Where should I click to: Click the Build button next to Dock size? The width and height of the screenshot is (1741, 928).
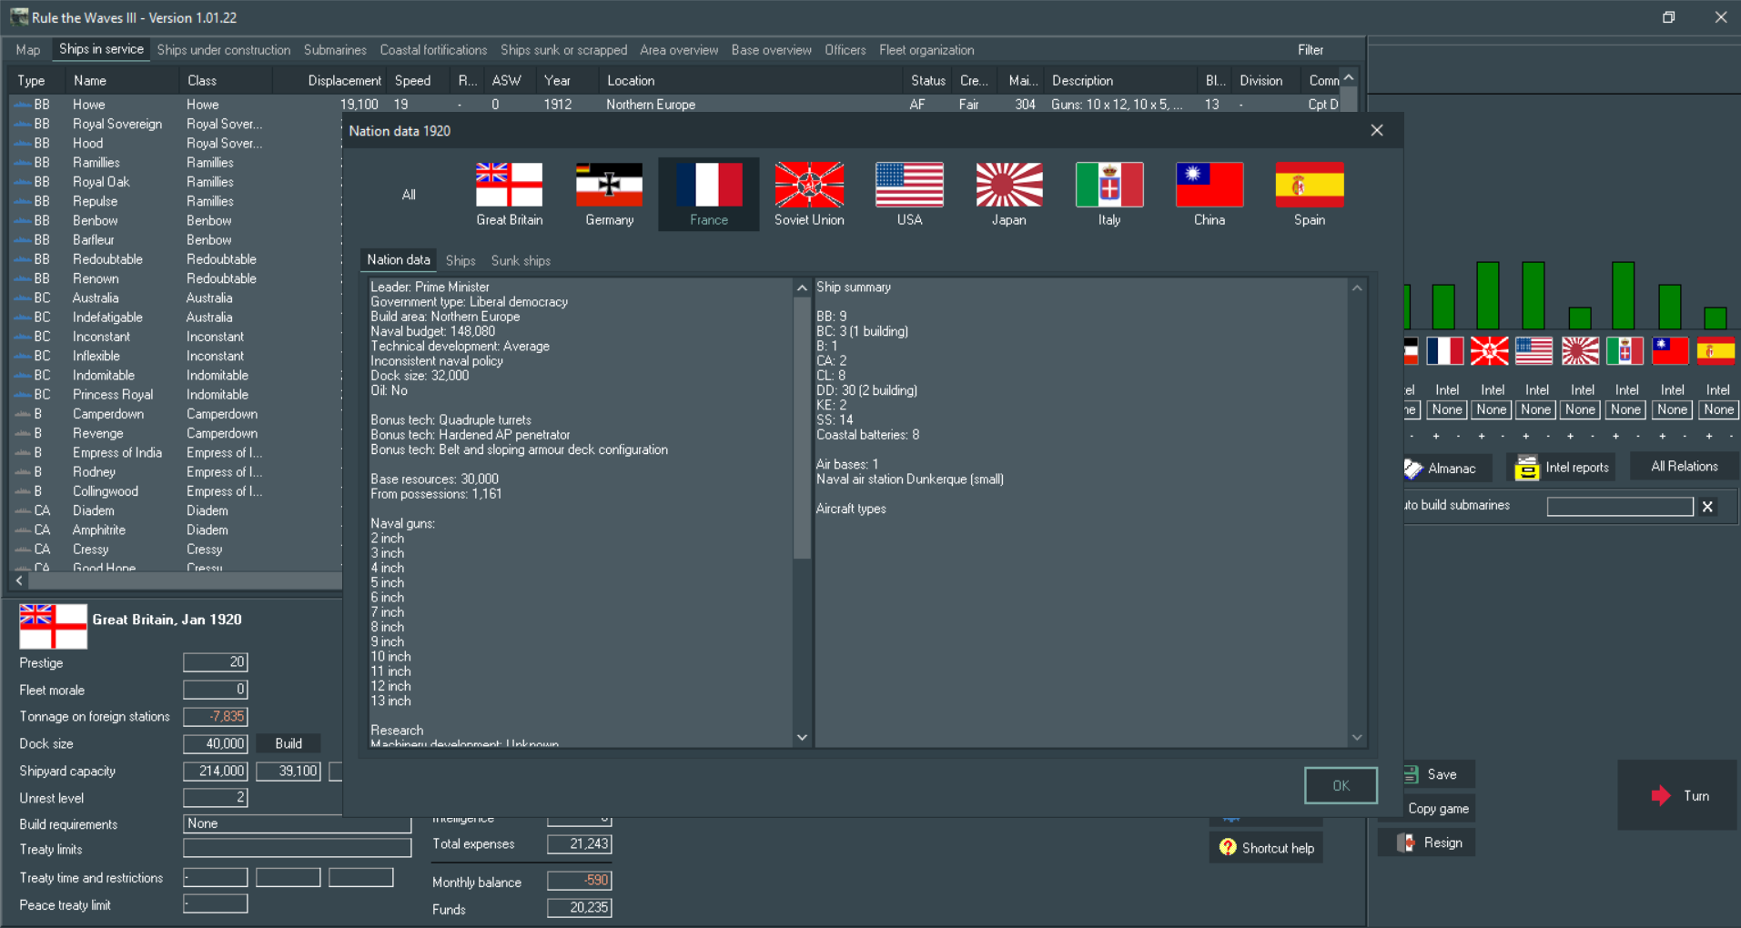coord(288,743)
